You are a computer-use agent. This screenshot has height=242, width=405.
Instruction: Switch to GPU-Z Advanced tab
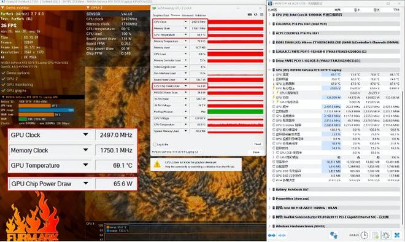point(187,15)
